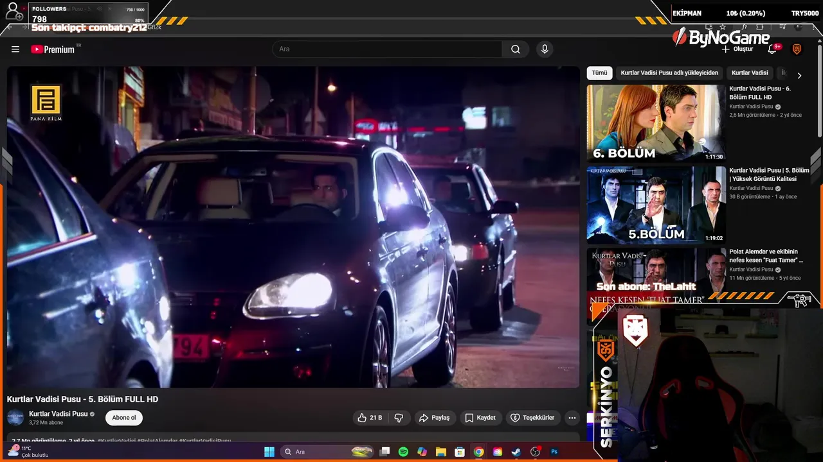Open the YouTube guide hamburger menu

pyautogui.click(x=15, y=49)
